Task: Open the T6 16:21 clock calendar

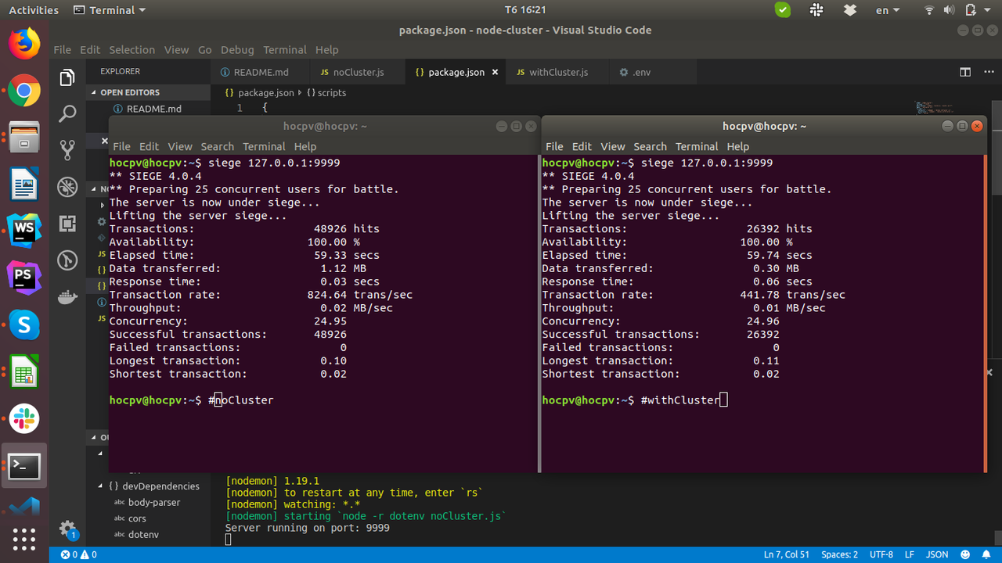Action: 524,10
